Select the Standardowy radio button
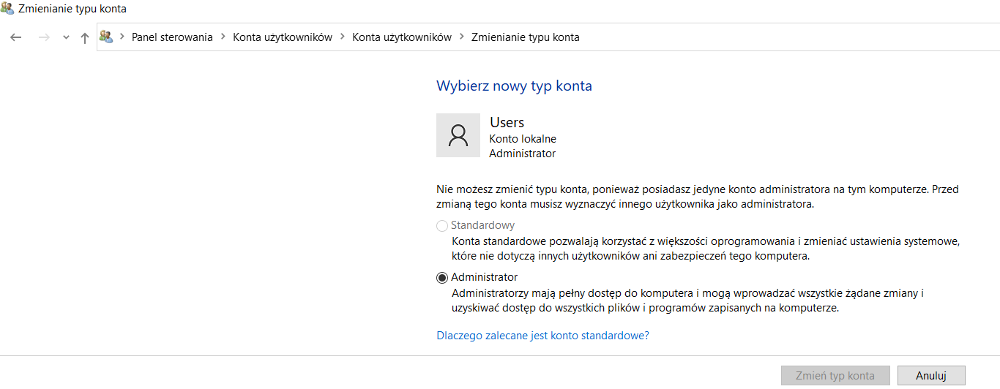This screenshot has width=1000, height=389. (442, 226)
